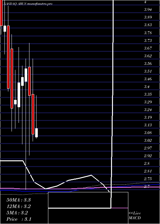Select the tall red candle opening near 3.83
The height and width of the screenshot is (224, 160).
point(8,57)
